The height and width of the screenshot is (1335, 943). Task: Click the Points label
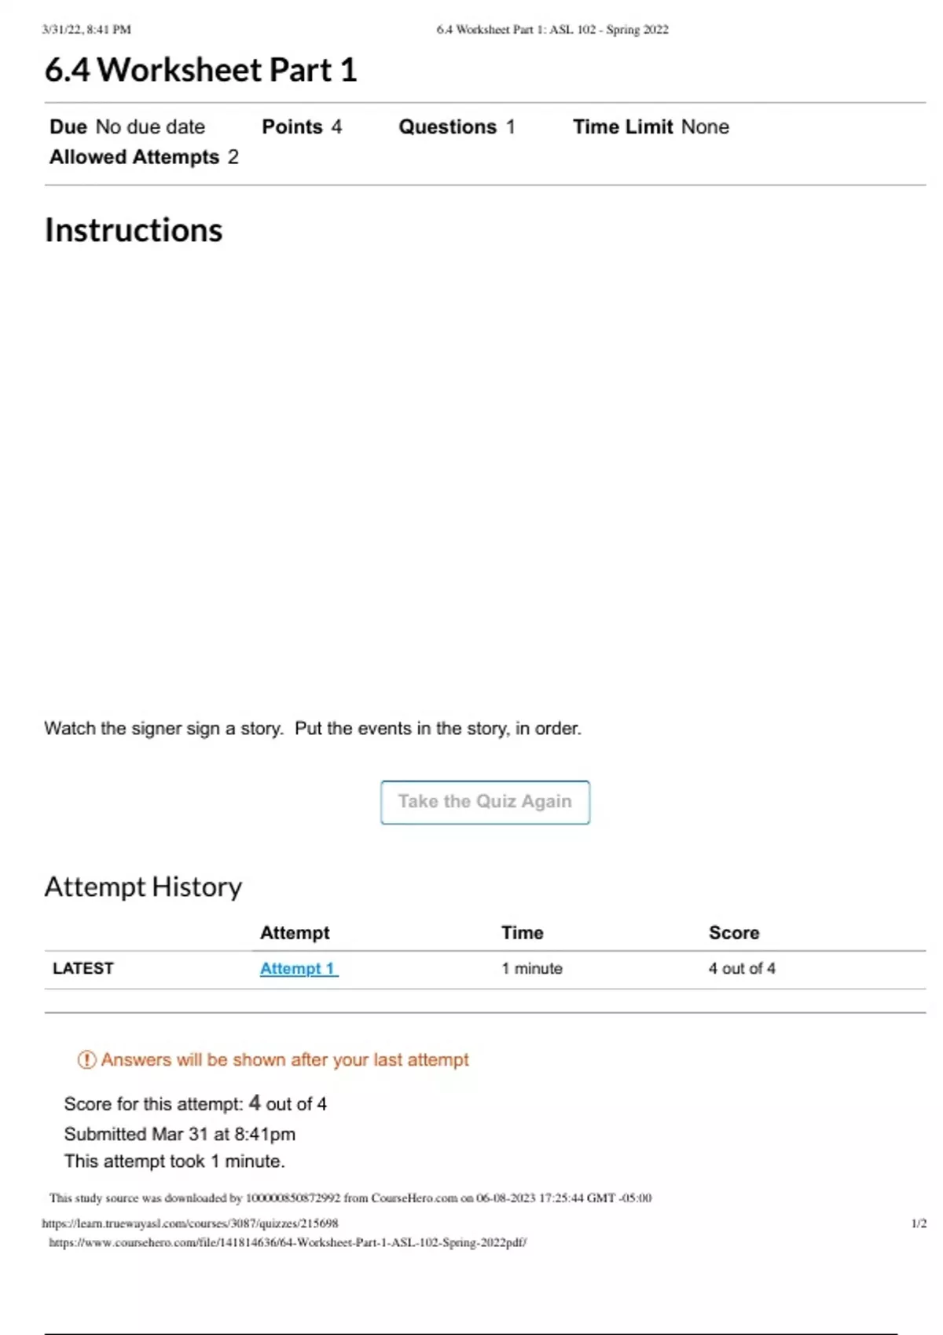pyautogui.click(x=292, y=126)
